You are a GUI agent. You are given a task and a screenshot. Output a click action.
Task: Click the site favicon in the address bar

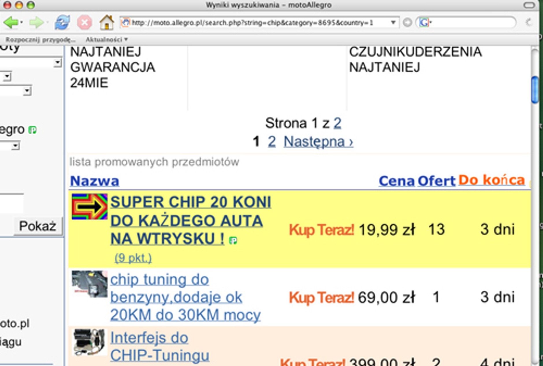tap(126, 21)
